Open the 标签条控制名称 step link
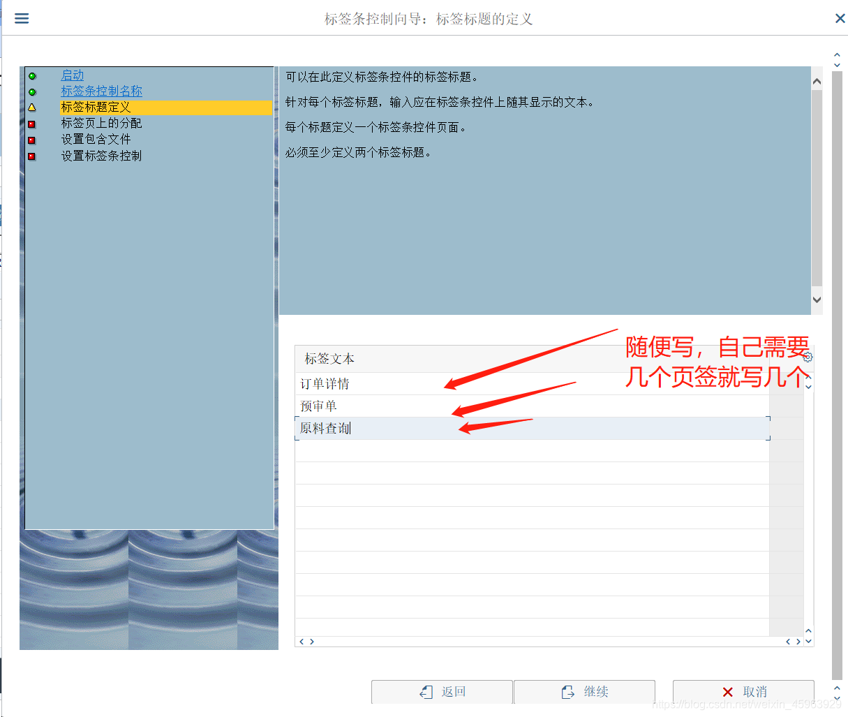848x717 pixels. point(101,91)
